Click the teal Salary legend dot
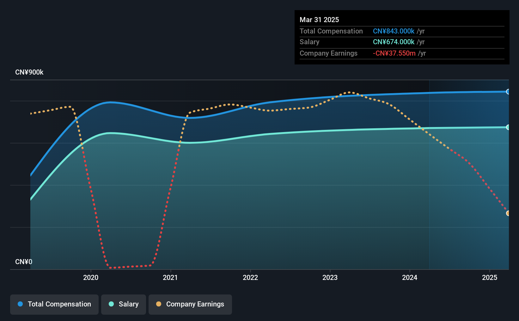The height and width of the screenshot is (321, 519). tap(111, 304)
